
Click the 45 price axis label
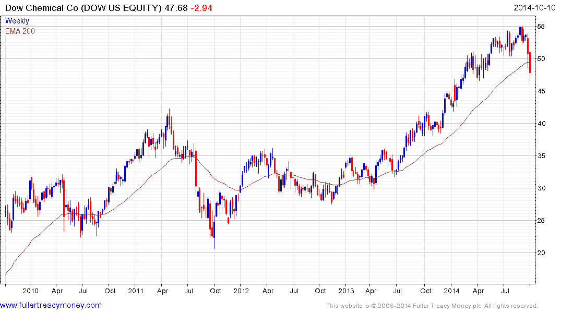click(x=541, y=91)
